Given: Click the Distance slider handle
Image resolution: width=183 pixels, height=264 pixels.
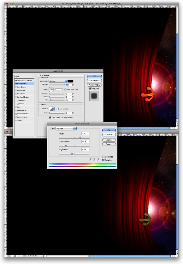Looking at the screenshot, I should (x=50, y=94).
